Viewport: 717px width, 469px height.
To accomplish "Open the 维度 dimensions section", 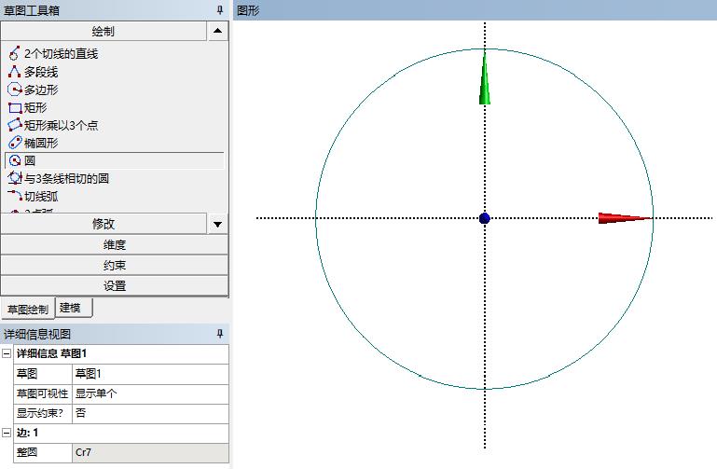I will coord(114,245).
